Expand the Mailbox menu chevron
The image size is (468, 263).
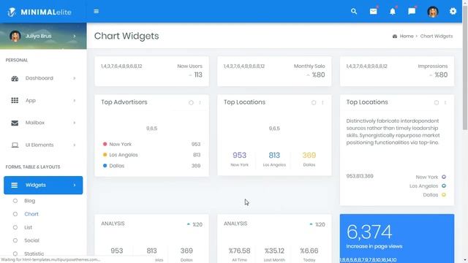[75, 123]
